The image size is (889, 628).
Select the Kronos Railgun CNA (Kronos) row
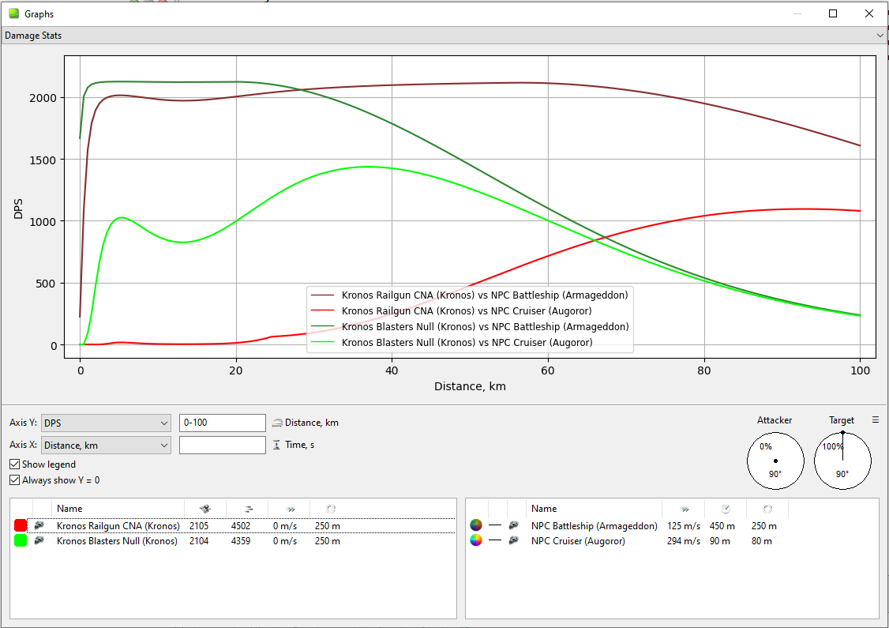(233, 526)
